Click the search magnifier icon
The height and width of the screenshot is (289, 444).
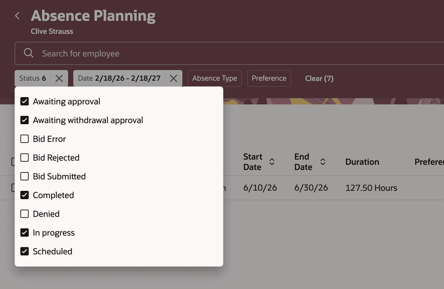pyautogui.click(x=29, y=53)
